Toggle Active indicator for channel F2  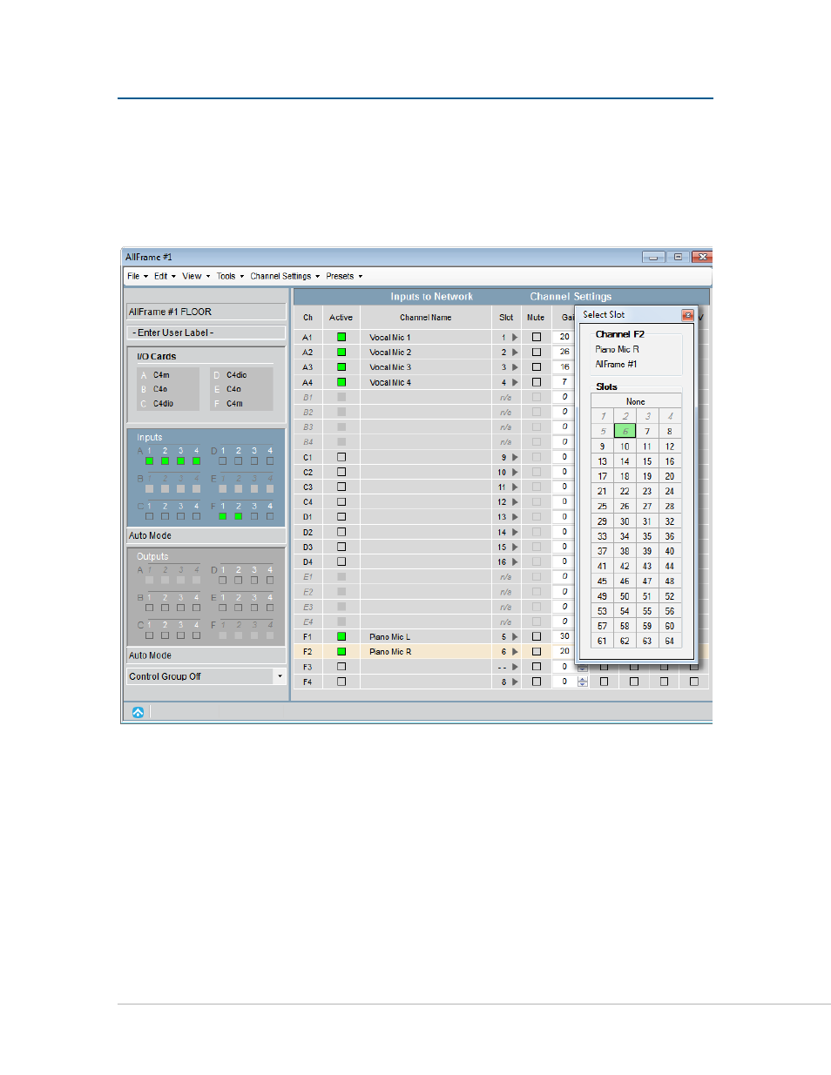(x=341, y=651)
